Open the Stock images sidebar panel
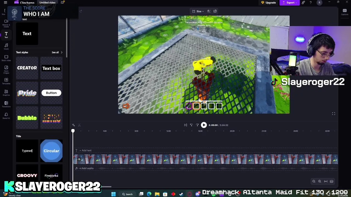 [x=6, y=69]
